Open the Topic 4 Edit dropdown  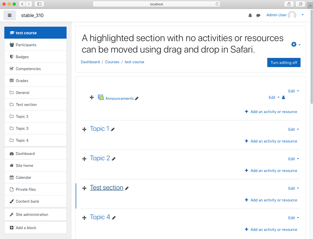(x=294, y=218)
